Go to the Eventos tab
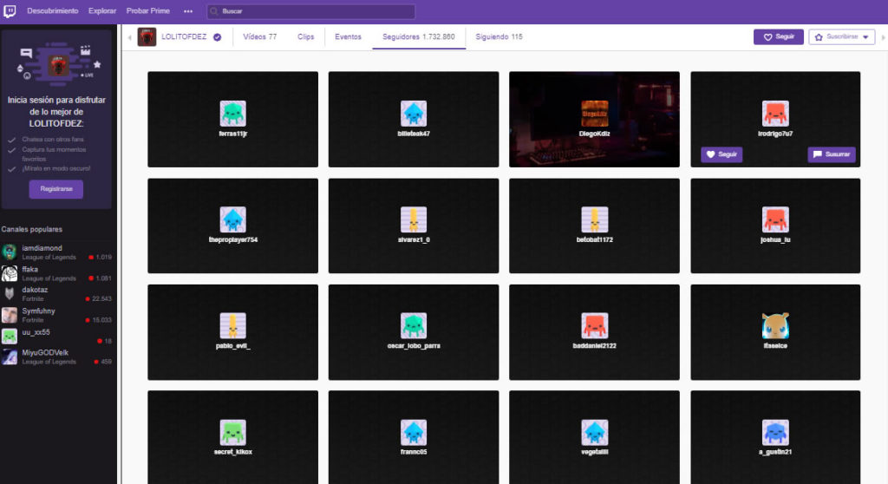 pyautogui.click(x=348, y=37)
